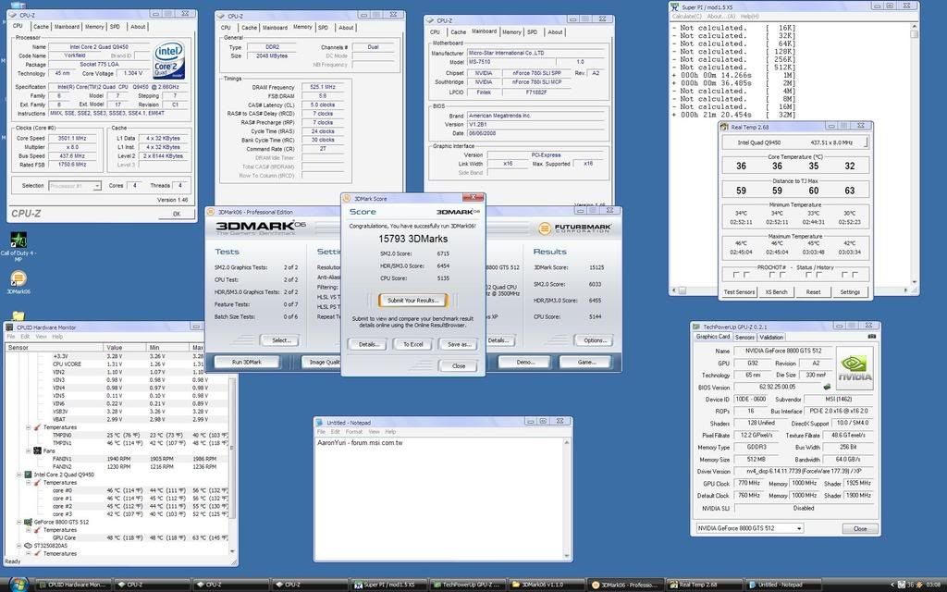Click the CPUID Hardware Monitor title bar icon
Viewport: 947px width, 592px height.
point(9,327)
